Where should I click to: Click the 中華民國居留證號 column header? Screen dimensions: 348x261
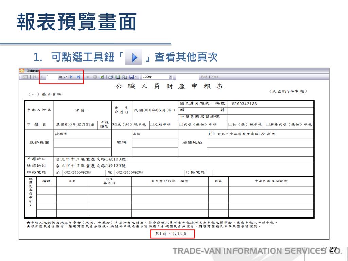271,181
